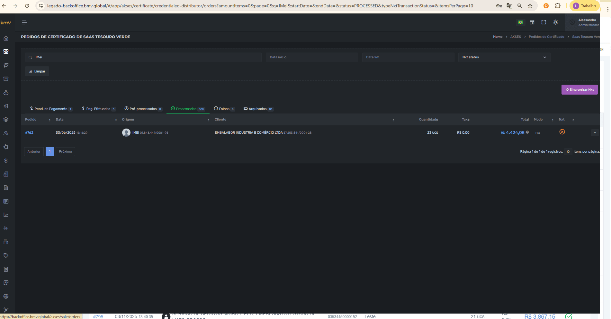Click the Brazil flag language icon
Viewport: 611px width, 319px height.
pyautogui.click(x=520, y=22)
